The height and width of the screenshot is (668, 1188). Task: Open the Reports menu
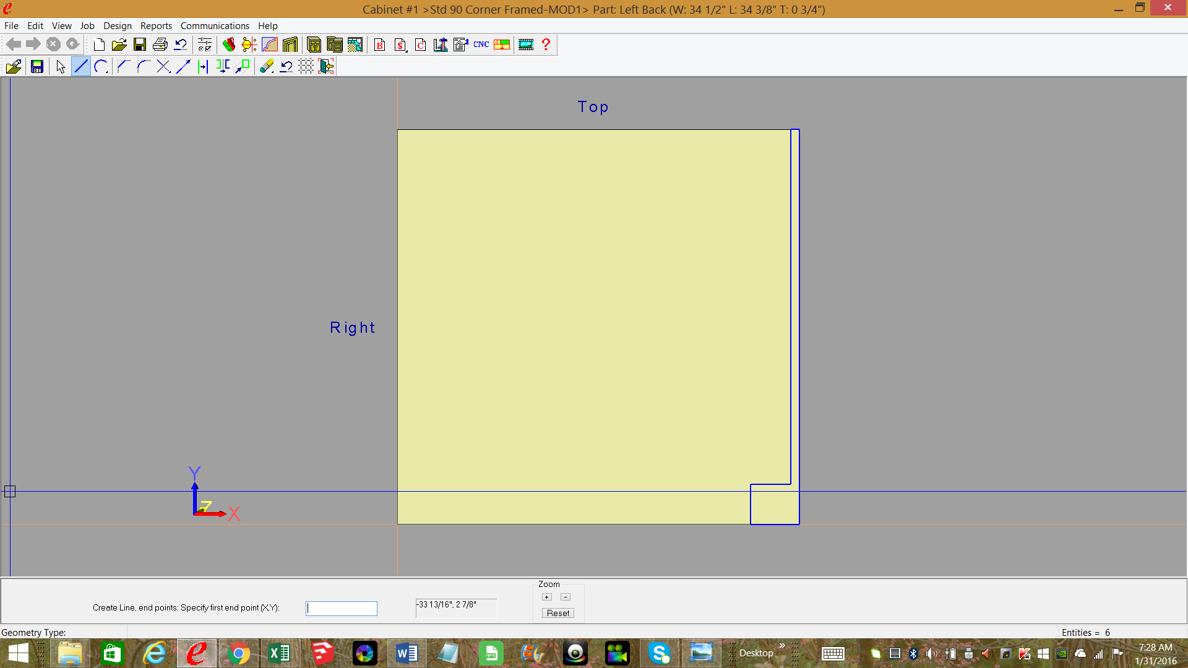pos(156,25)
